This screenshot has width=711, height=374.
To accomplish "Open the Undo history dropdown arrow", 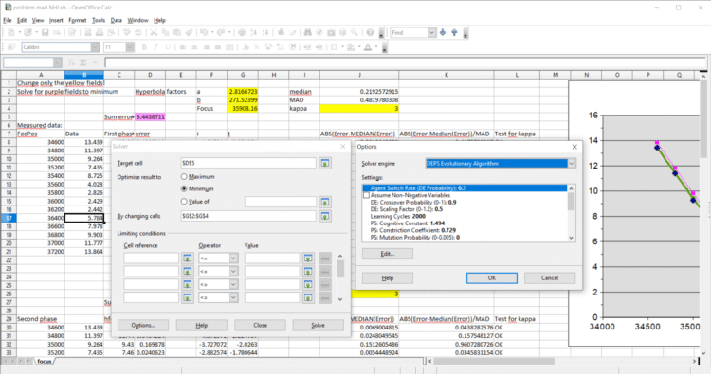I will click(x=212, y=32).
